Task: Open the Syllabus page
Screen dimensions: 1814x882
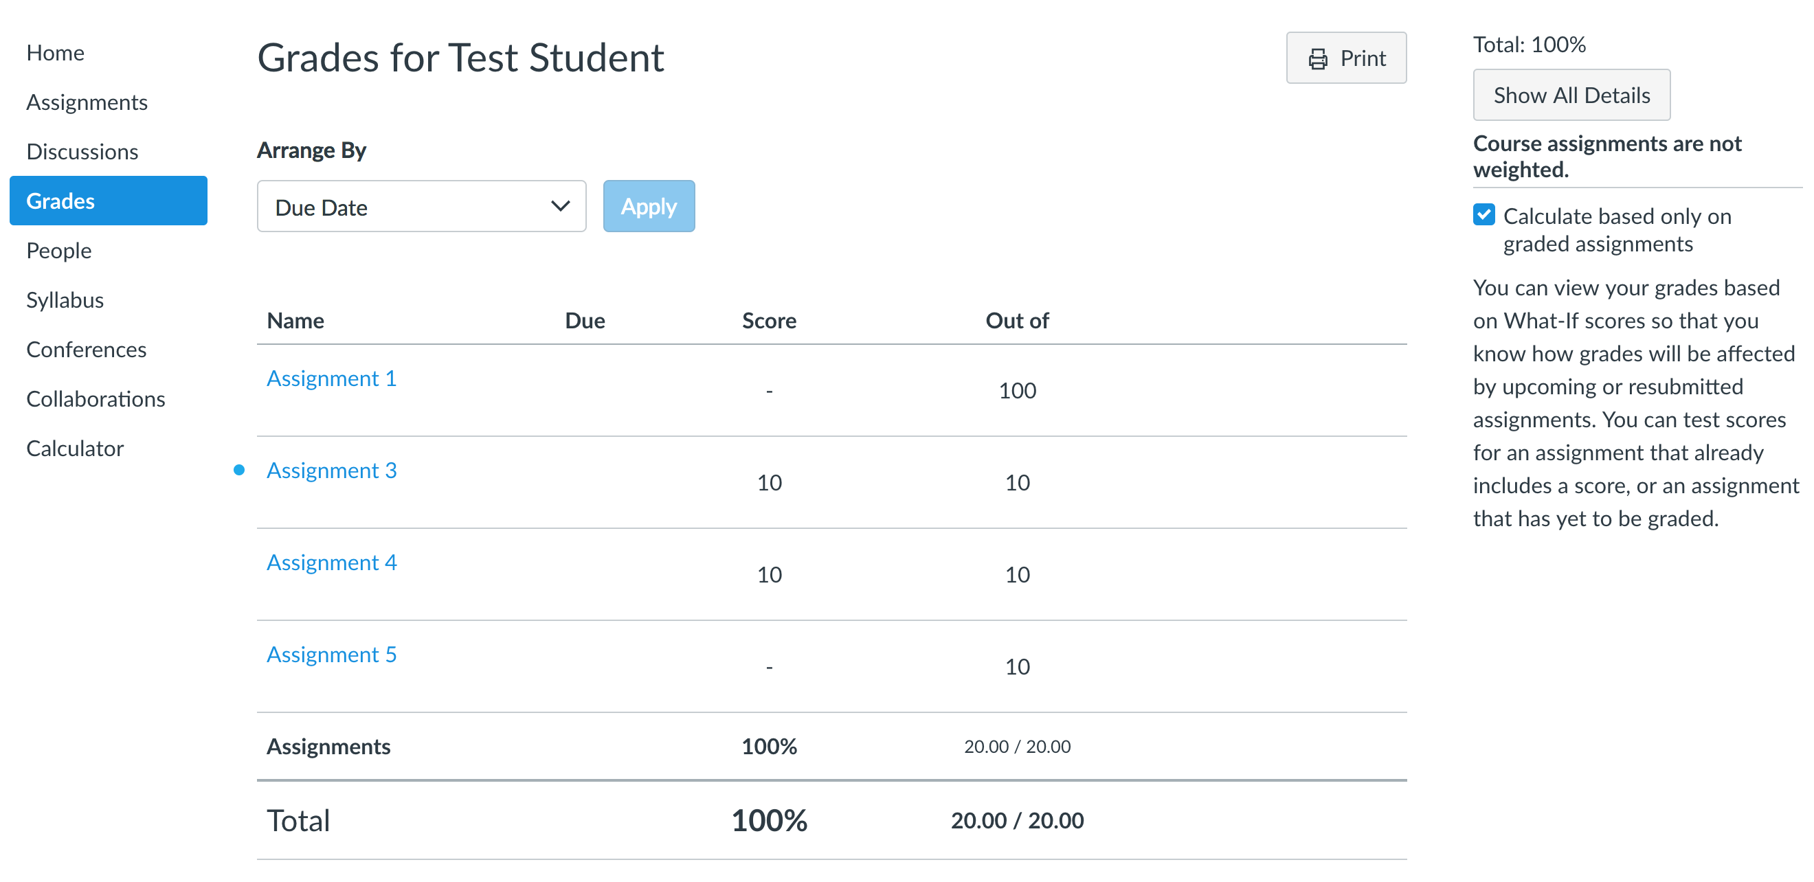Action: click(65, 300)
